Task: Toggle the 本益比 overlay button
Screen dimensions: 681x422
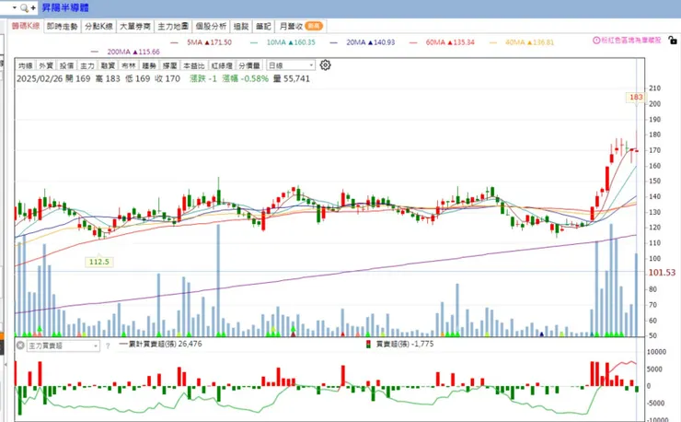Action: click(x=193, y=65)
